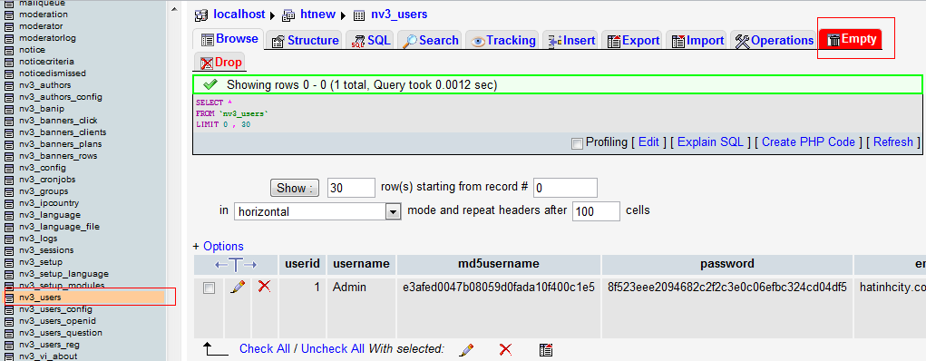
Task: Click the md5username value e3afed0047b08059d0fada10f400c1e5
Action: tap(499, 288)
